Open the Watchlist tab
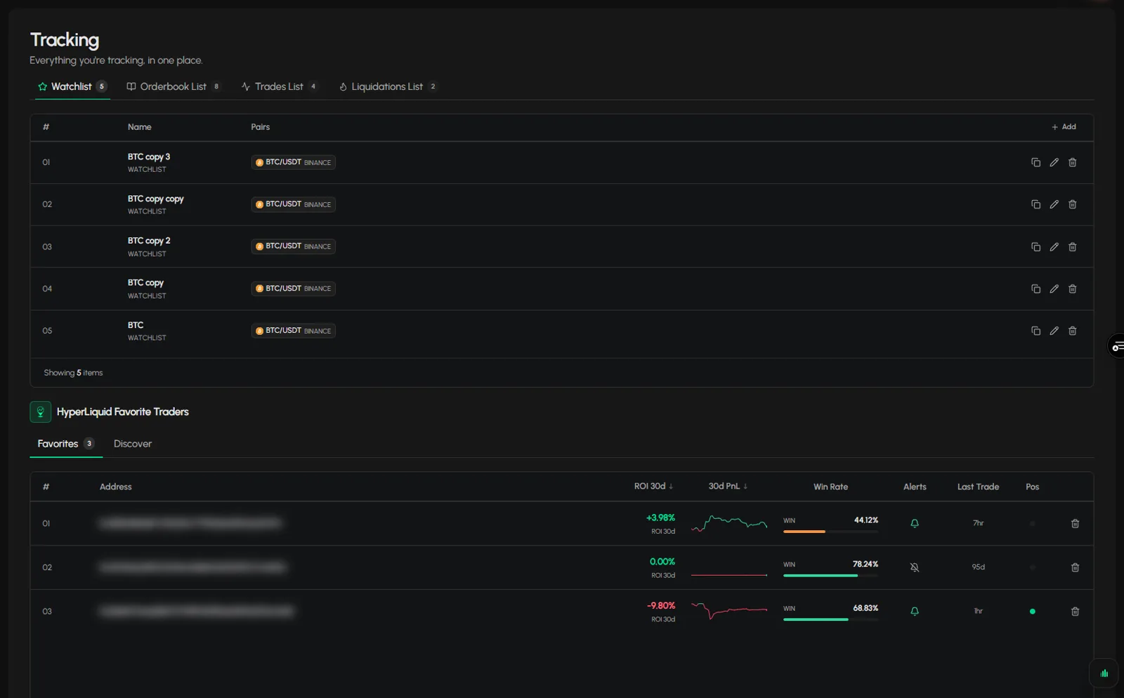Viewport: 1124px width, 698px height. (72, 86)
